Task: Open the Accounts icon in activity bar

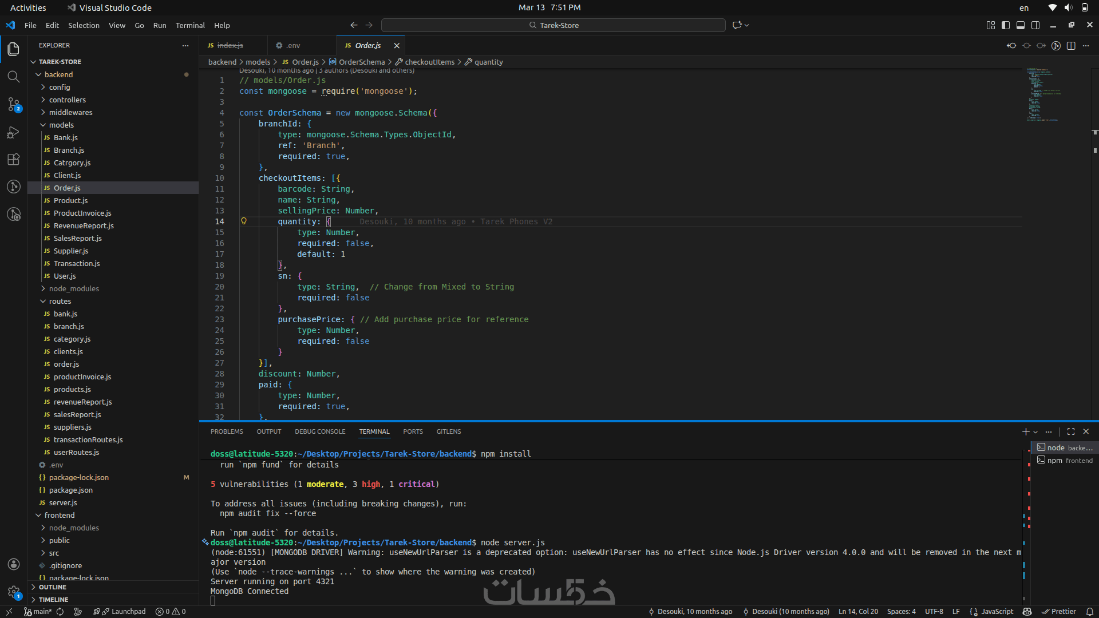Action: click(13, 564)
